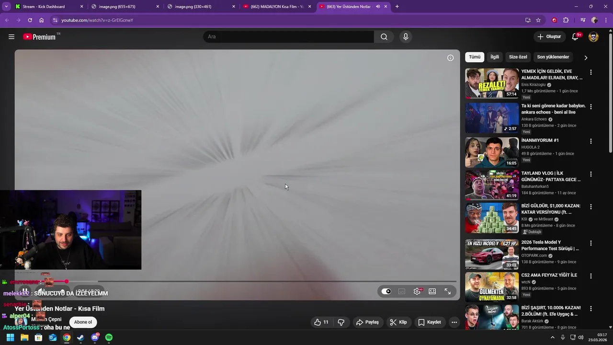
Task: Bookmark this page with the star icon
Action: pyautogui.click(x=538, y=20)
